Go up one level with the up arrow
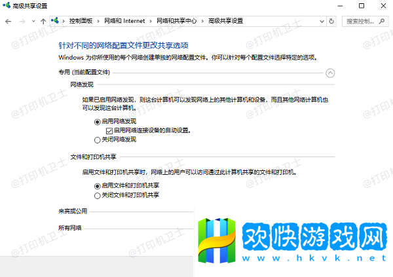This screenshot has width=393, height=277. pos(43,22)
